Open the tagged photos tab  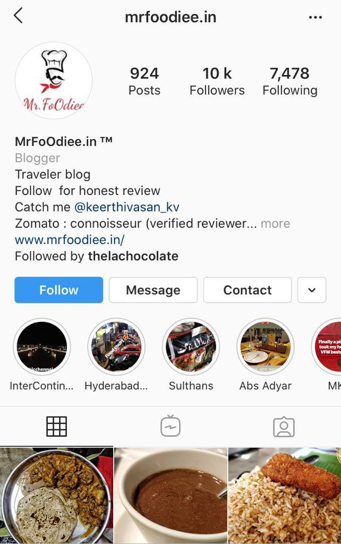click(x=284, y=427)
